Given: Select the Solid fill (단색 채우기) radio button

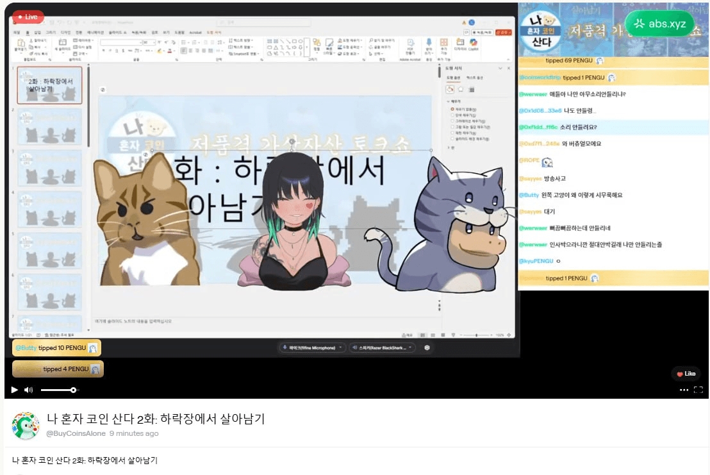Looking at the screenshot, I should pos(452,115).
